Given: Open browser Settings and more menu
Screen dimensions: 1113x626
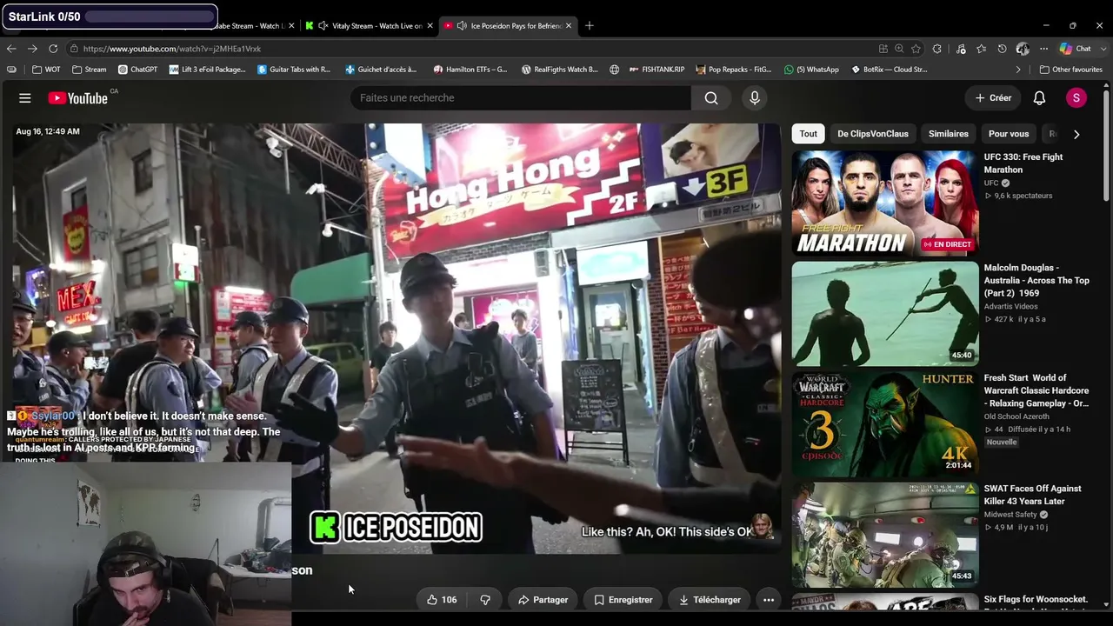Looking at the screenshot, I should [x=1044, y=49].
